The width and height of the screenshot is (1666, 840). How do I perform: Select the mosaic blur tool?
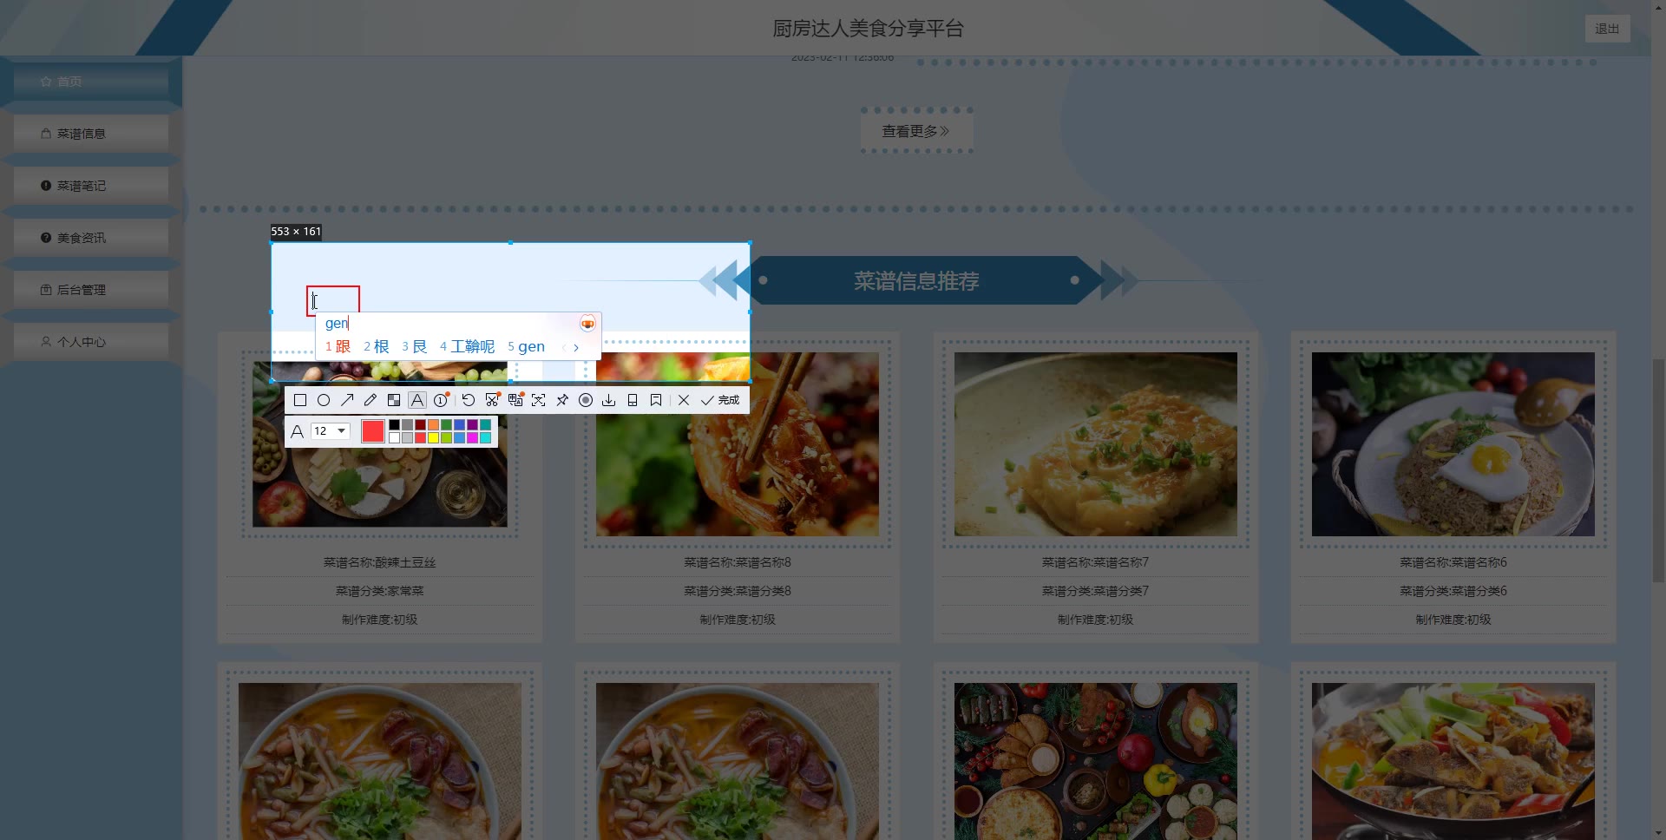coord(394,400)
